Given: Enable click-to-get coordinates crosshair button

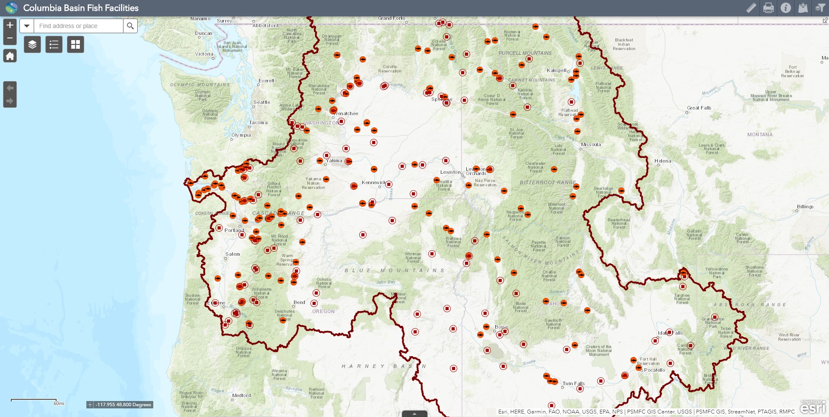Looking at the screenshot, I should click(x=90, y=404).
